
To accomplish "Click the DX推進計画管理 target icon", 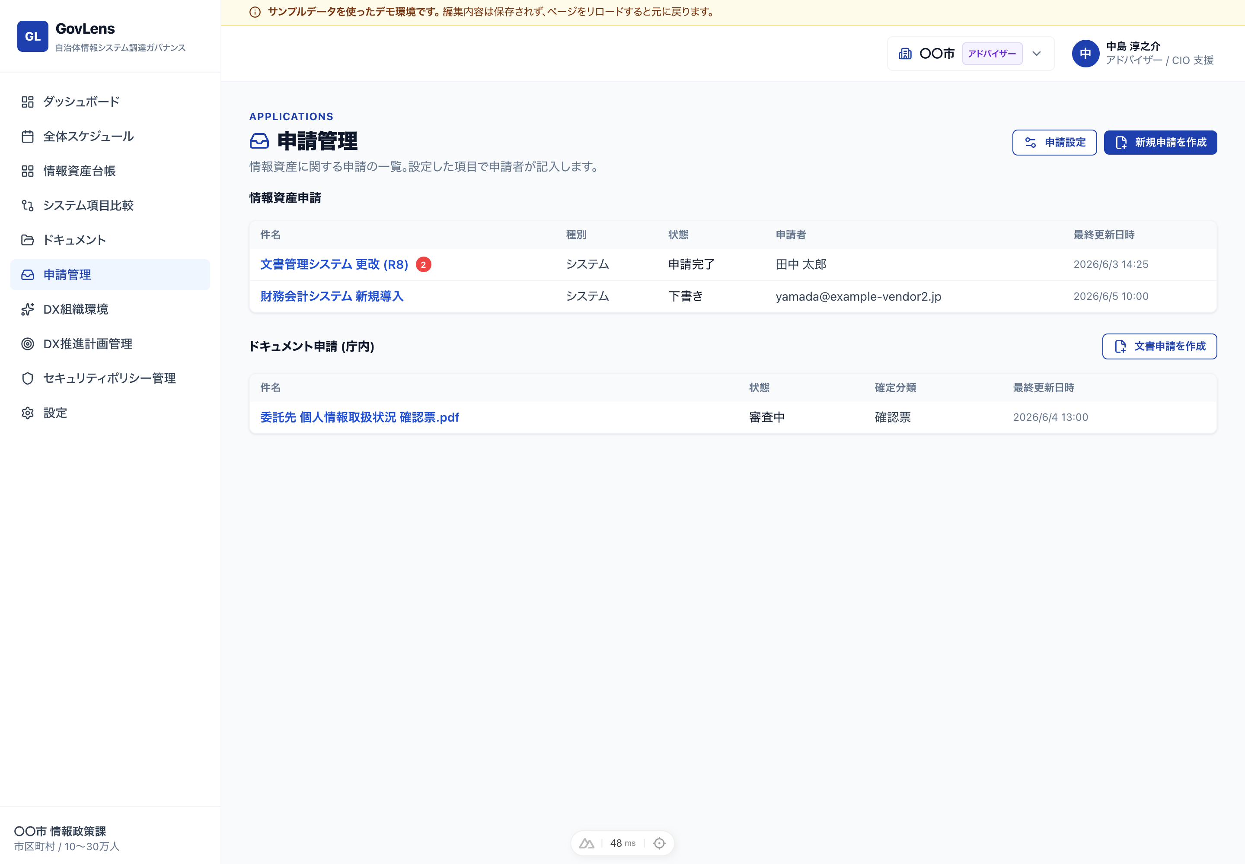I will pos(28,344).
